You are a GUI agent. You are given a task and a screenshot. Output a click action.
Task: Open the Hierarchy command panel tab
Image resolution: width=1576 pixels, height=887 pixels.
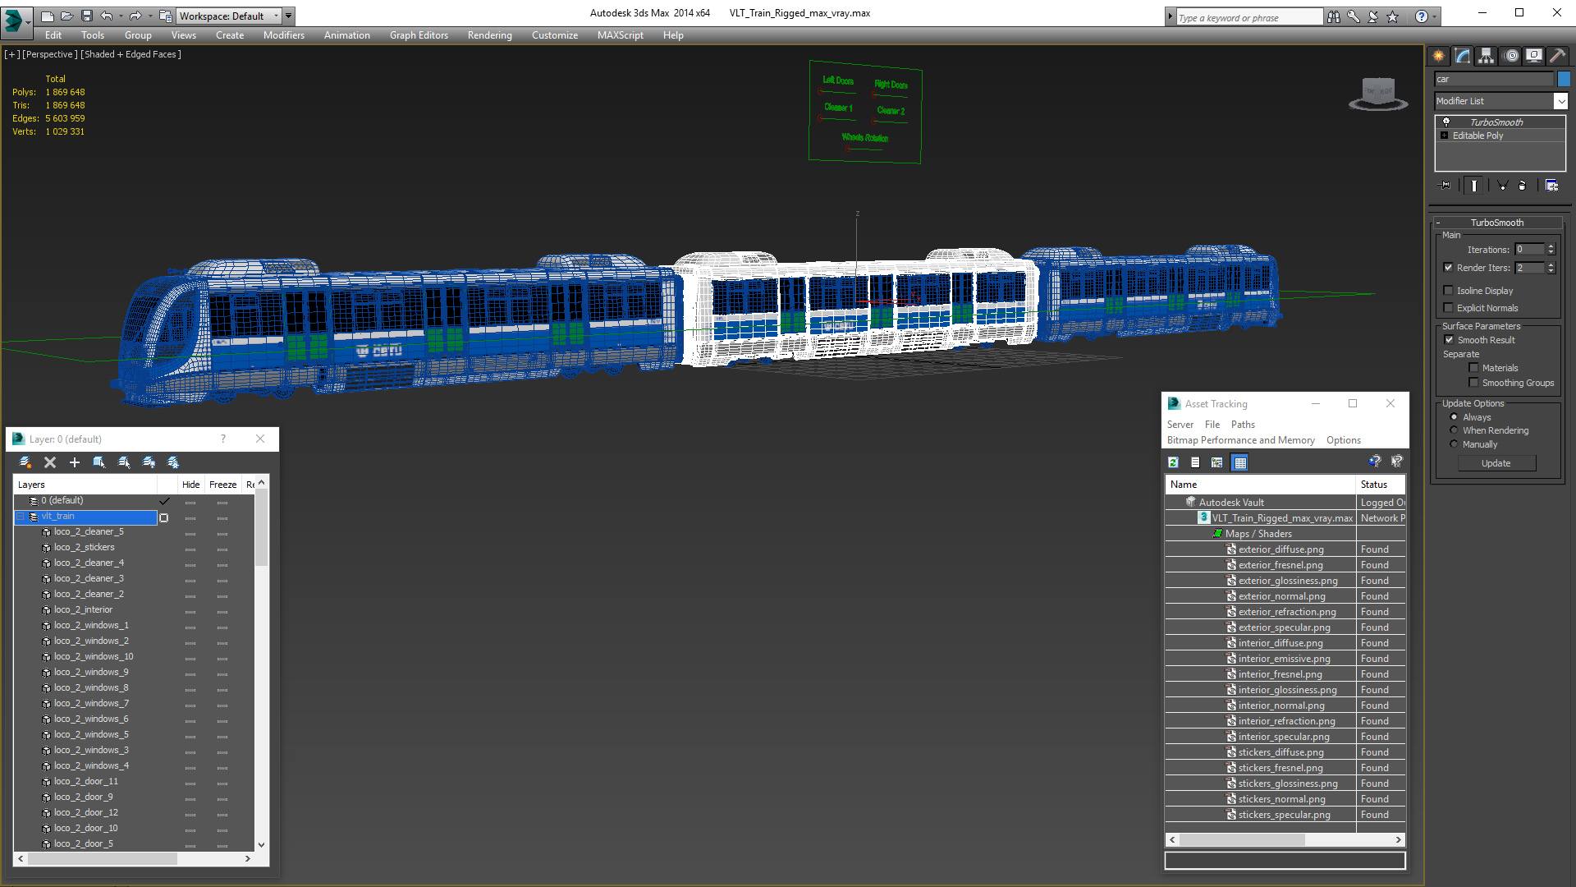point(1487,56)
